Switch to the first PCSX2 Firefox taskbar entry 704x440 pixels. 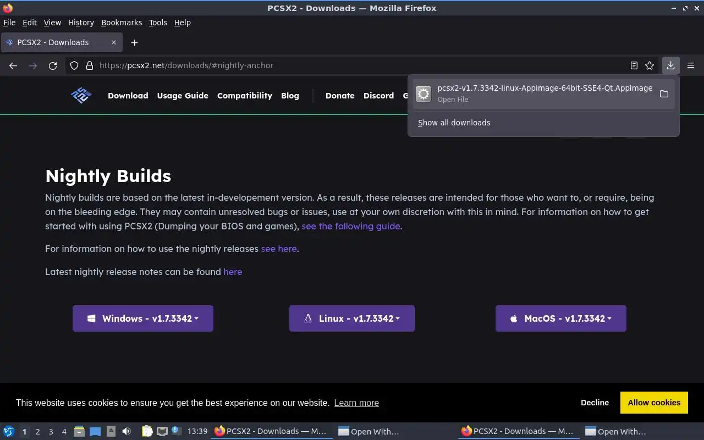coord(272,431)
